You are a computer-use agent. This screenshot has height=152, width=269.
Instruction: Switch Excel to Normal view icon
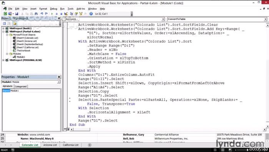point(215,150)
